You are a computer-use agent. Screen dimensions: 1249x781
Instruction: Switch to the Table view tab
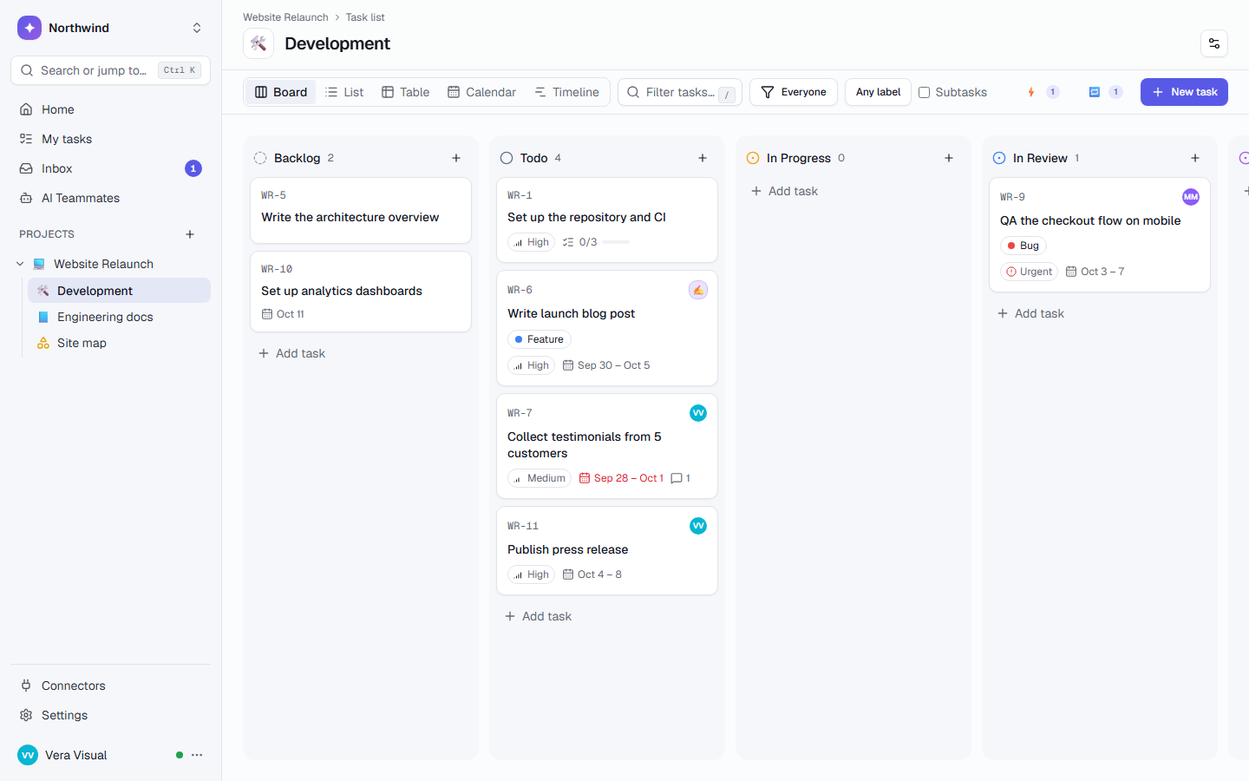pos(406,92)
